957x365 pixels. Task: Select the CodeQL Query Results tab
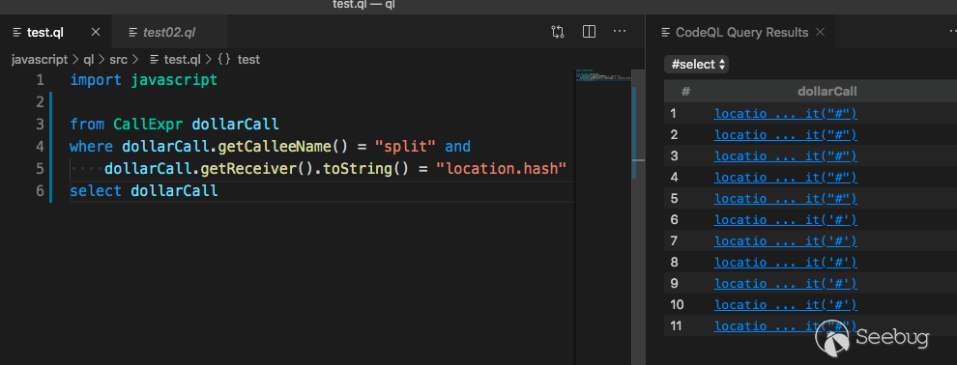click(741, 32)
